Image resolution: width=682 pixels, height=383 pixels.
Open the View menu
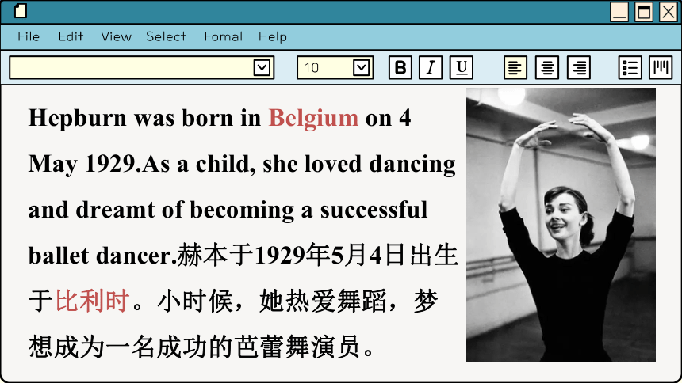pos(116,36)
